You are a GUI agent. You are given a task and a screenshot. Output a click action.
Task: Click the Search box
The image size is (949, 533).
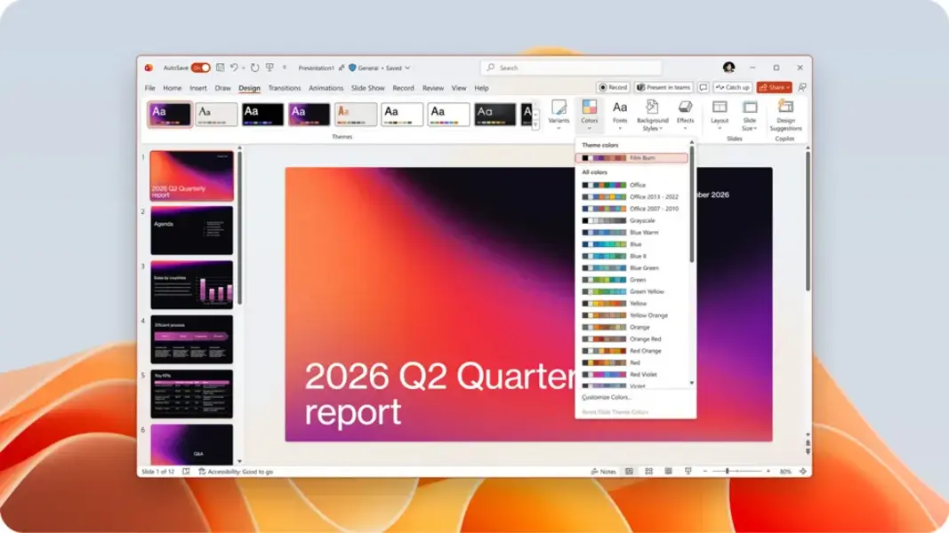571,68
